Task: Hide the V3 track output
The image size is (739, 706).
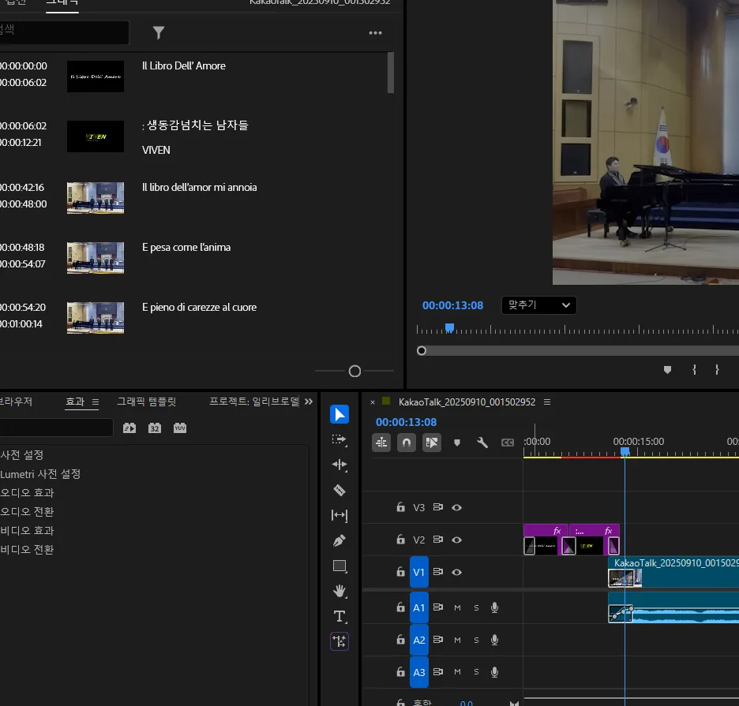Action: pos(456,507)
